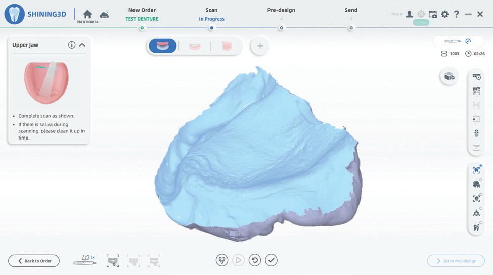Open the cloud platform icon
The image size is (493, 275).
[x=104, y=15]
